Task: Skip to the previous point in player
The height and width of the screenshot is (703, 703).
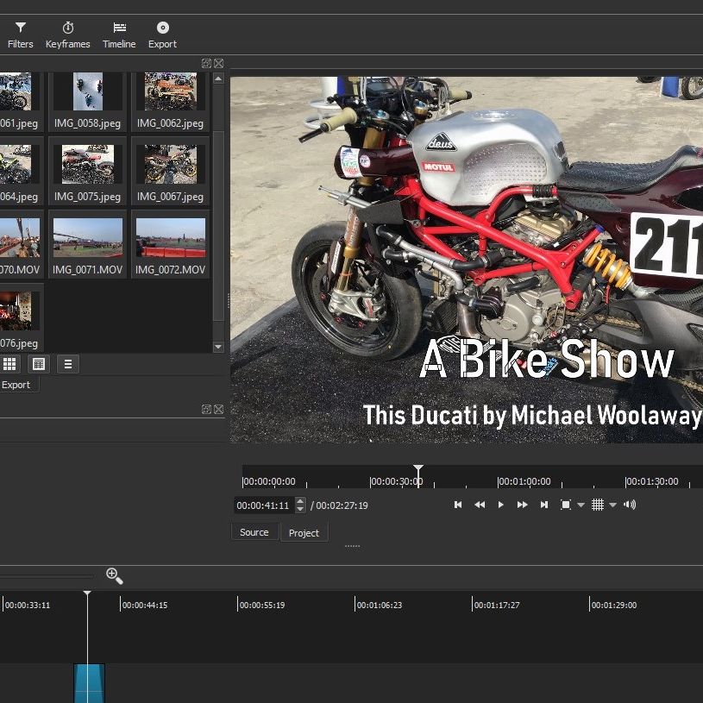Action: [458, 505]
